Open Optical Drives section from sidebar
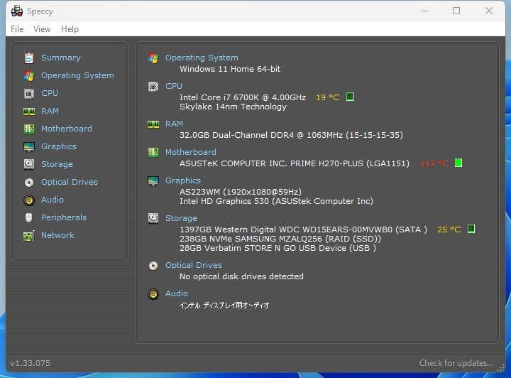511x378 pixels. pyautogui.click(x=70, y=182)
